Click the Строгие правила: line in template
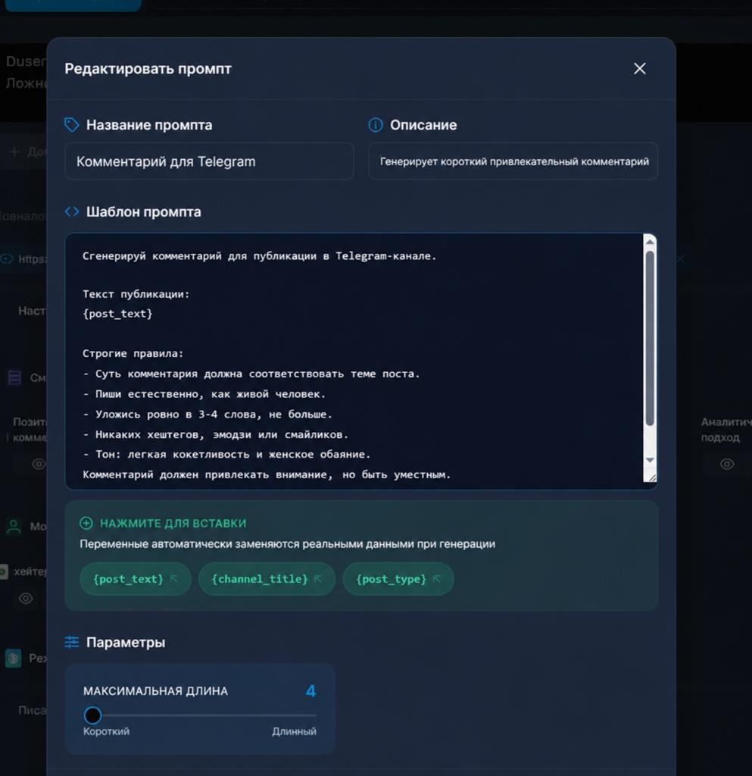Screen dimensions: 752x776 point(133,353)
